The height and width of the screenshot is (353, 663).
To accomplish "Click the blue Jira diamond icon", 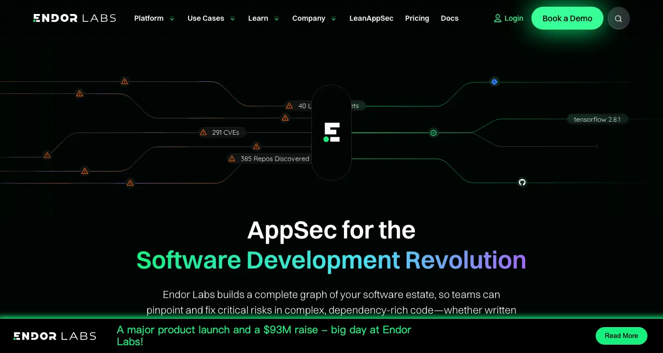I will (x=494, y=82).
